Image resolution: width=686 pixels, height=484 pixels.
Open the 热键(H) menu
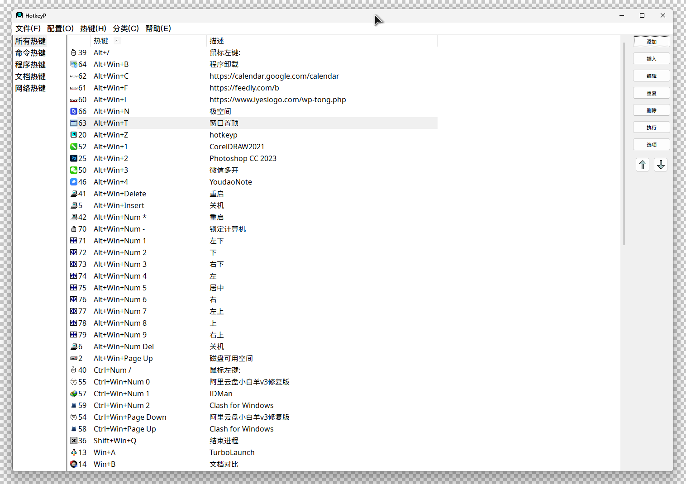coord(93,28)
